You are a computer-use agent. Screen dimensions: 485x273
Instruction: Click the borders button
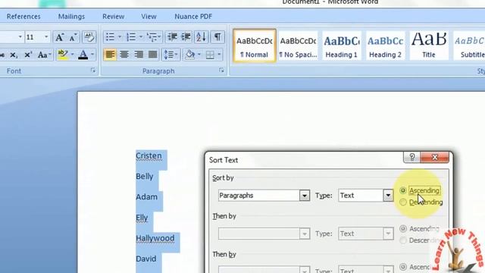[210, 55]
